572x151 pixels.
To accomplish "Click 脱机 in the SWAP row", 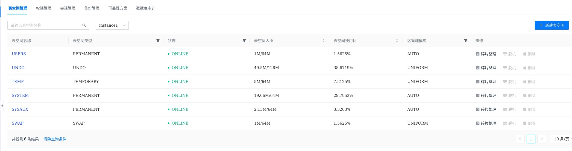I will (509, 123).
